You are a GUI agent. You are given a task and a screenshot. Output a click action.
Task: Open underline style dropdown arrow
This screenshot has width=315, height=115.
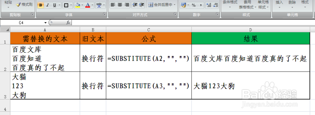tap(60, 5)
